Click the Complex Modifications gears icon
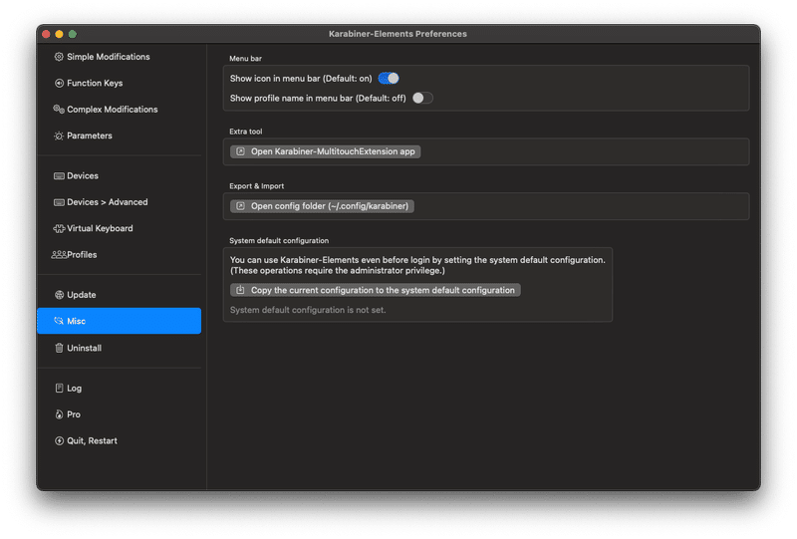 coord(59,110)
